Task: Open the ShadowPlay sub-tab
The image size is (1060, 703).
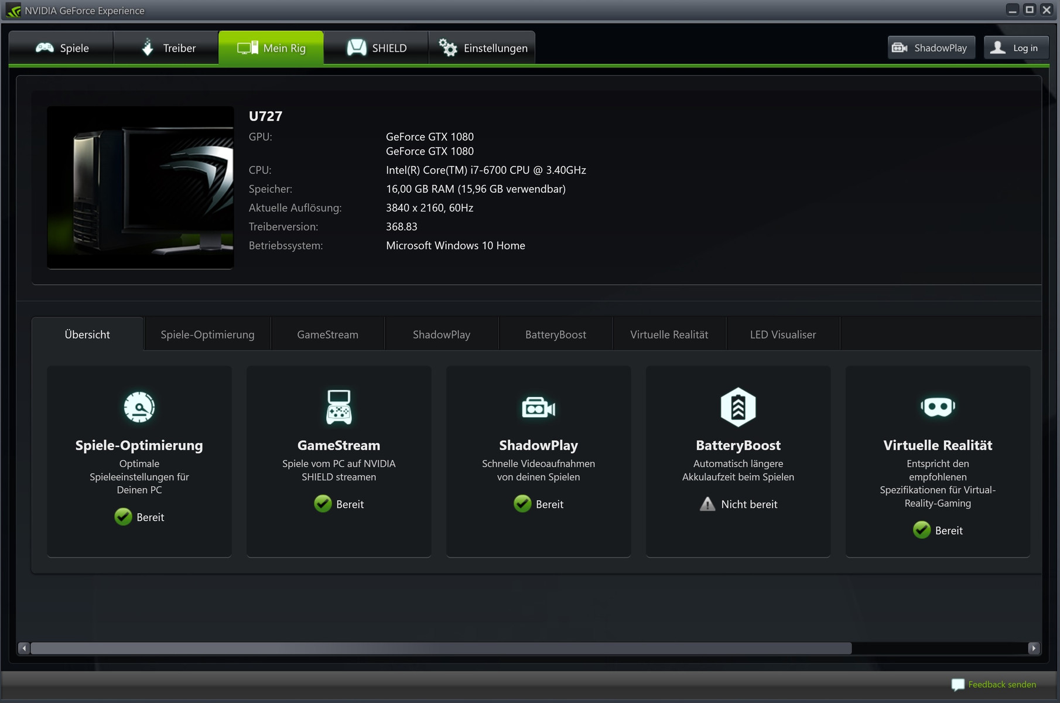Action: point(442,335)
